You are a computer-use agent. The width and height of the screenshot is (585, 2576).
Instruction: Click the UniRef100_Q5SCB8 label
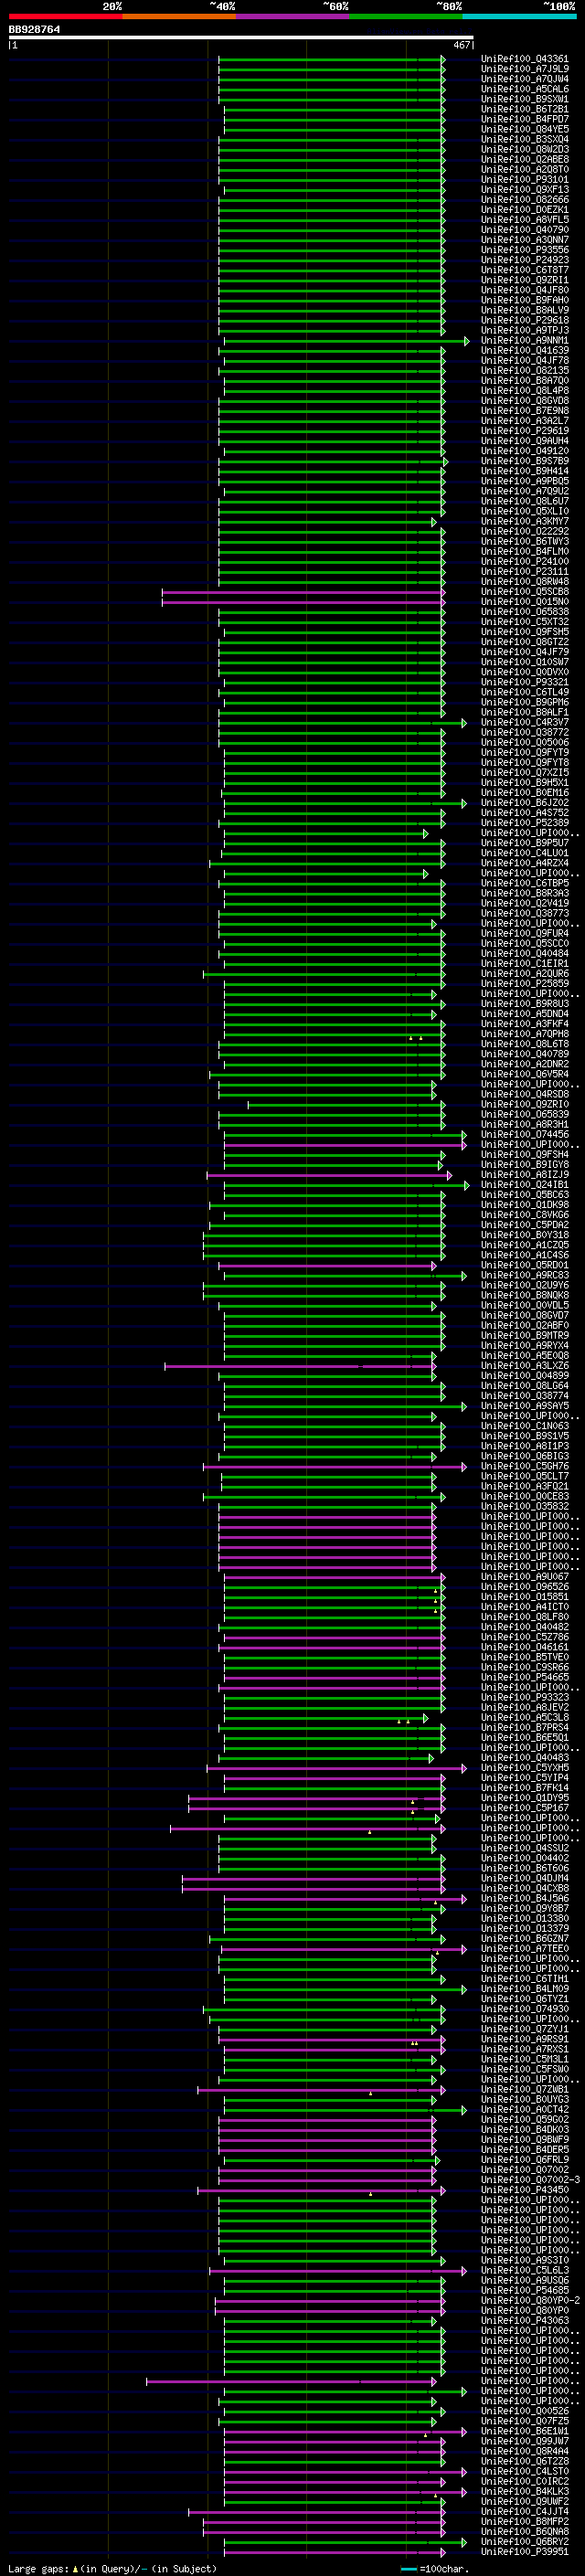(x=525, y=592)
